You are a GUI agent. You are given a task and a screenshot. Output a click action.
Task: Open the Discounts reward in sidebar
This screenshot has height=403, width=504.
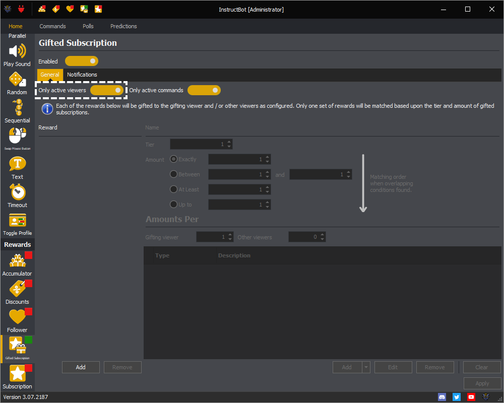pos(17,293)
